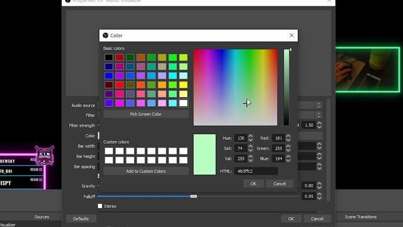Adjust the Sat spinner arrows
Image resolution: width=403 pixels, height=227 pixels.
(251, 149)
